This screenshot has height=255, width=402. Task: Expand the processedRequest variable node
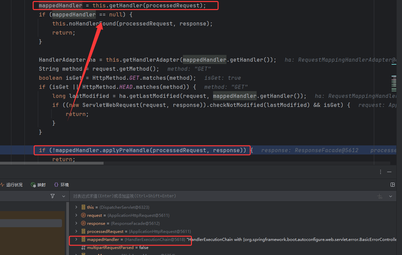click(76, 232)
